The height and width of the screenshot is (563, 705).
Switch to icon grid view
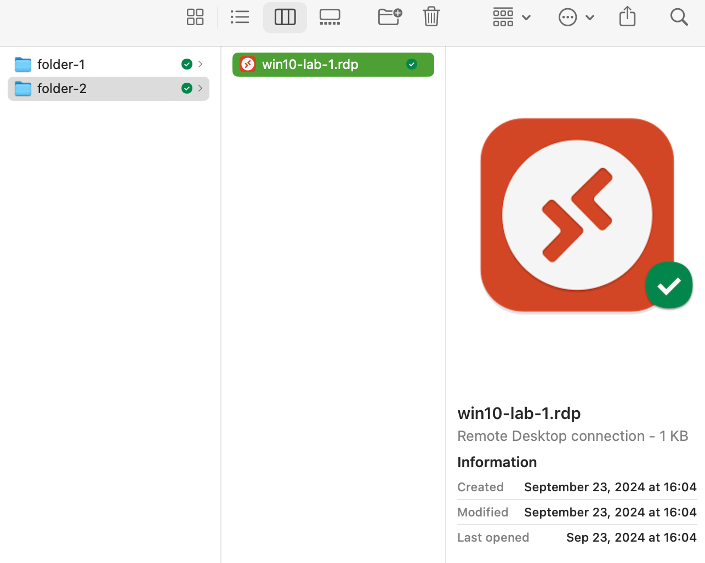[195, 17]
